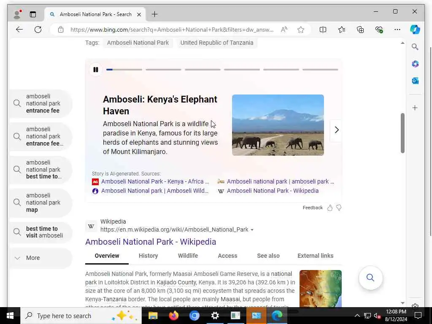Open Outlook sidebar app

pyautogui.click(x=415, y=81)
